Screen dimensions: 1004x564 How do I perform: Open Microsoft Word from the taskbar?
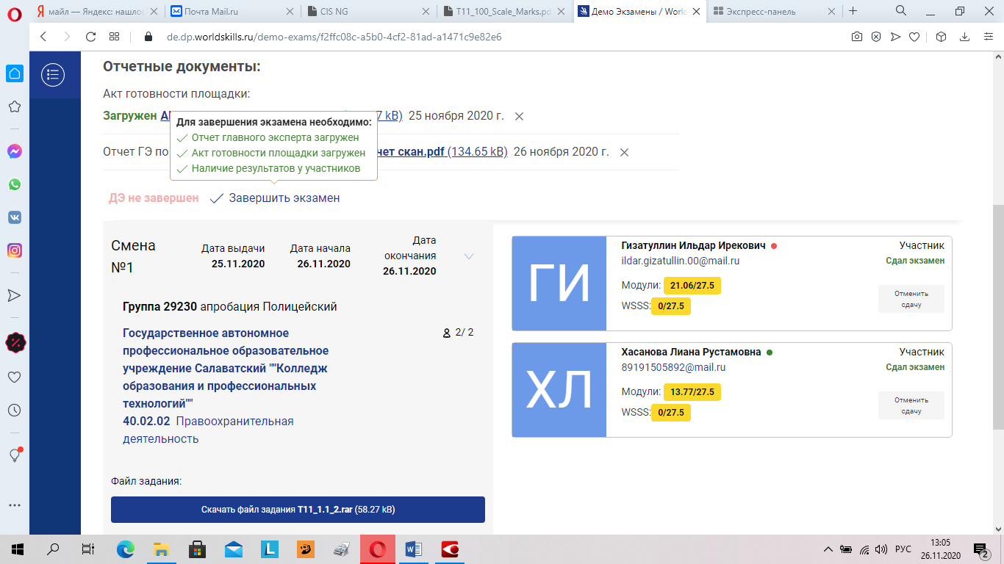pos(412,549)
